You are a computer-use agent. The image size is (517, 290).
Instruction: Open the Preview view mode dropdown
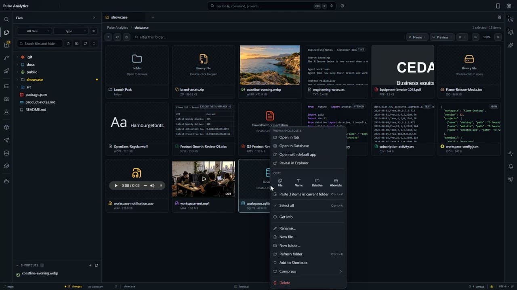pos(442,37)
